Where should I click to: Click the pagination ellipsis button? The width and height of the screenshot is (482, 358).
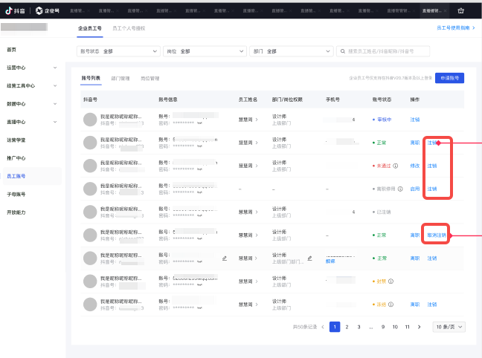[x=371, y=327]
